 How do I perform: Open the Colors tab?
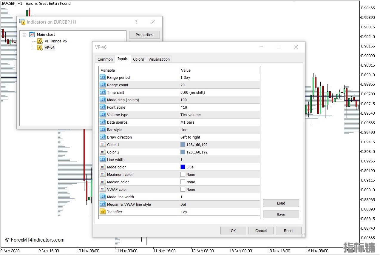(138, 59)
